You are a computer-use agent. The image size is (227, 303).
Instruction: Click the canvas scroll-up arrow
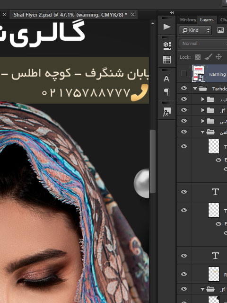point(153,23)
